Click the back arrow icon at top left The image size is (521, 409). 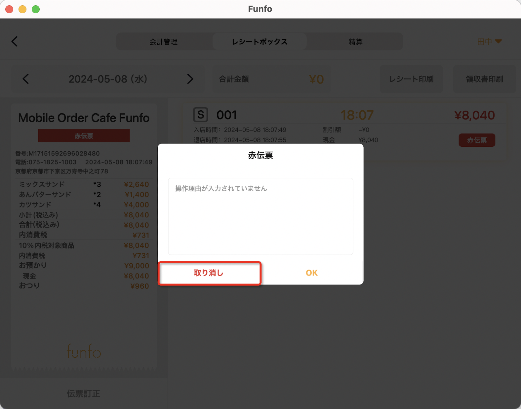15,41
